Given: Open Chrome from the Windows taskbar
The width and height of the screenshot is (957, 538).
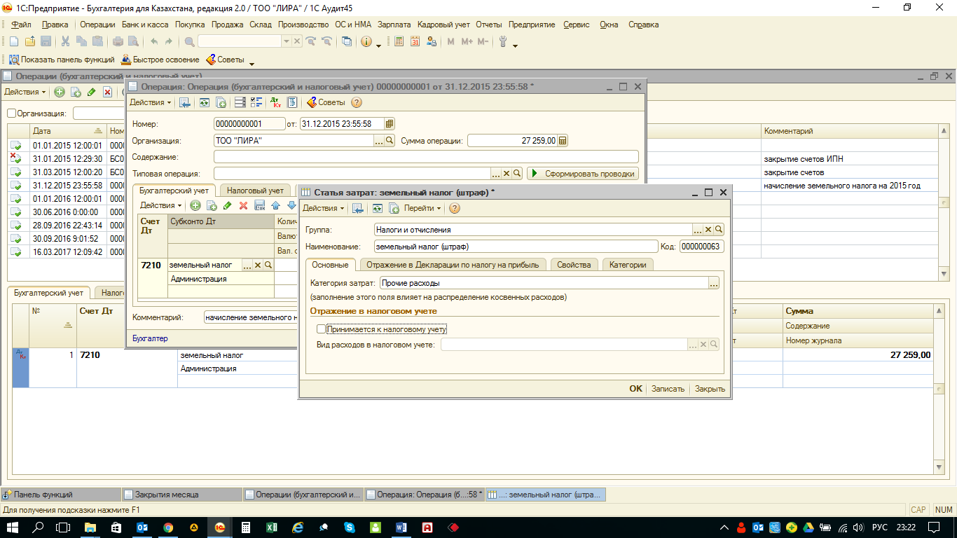Looking at the screenshot, I should 168,527.
